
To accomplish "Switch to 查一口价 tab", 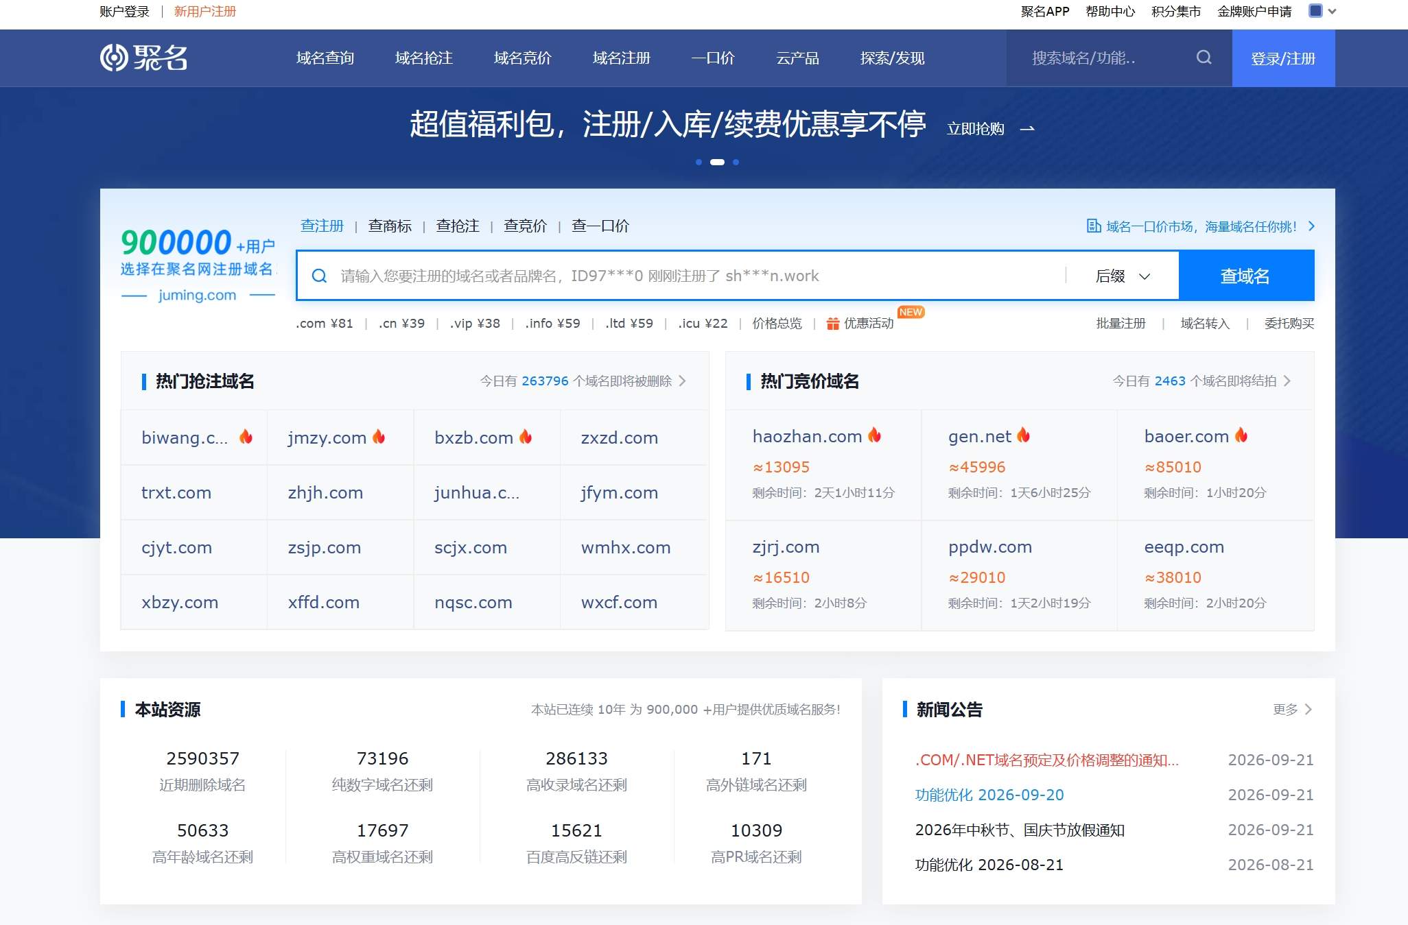I will click(x=600, y=226).
